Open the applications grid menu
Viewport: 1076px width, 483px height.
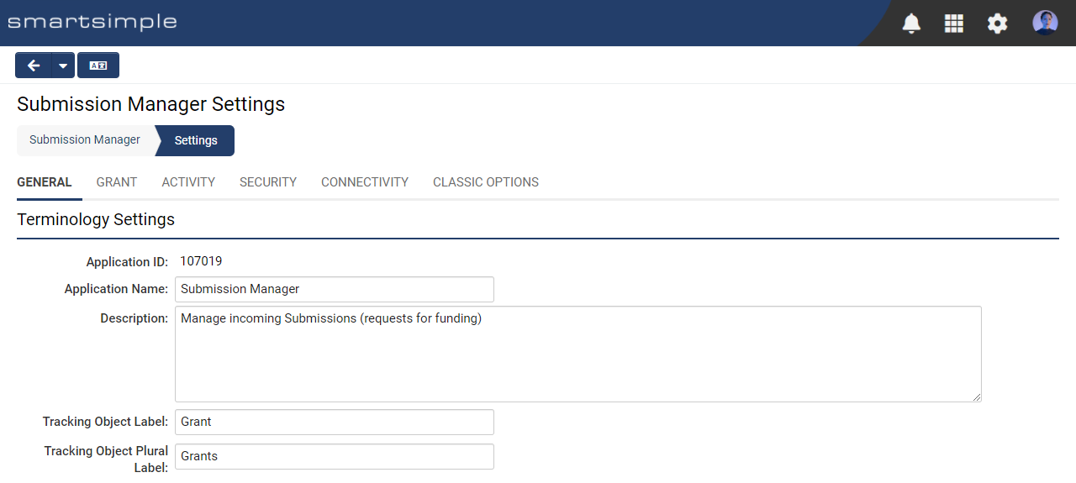click(x=954, y=24)
